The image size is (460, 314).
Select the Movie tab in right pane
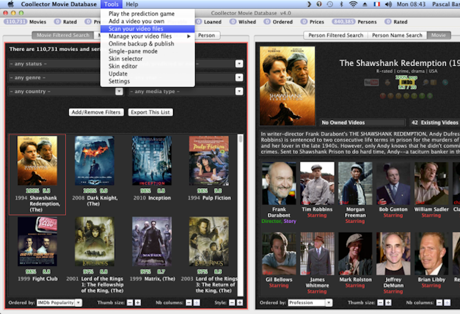(439, 35)
